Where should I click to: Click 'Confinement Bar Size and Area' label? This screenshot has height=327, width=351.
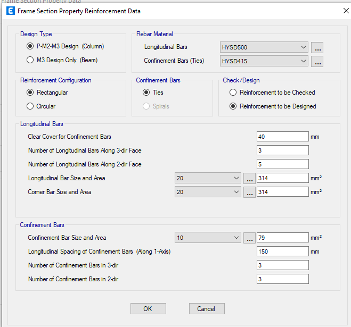coord(67,238)
